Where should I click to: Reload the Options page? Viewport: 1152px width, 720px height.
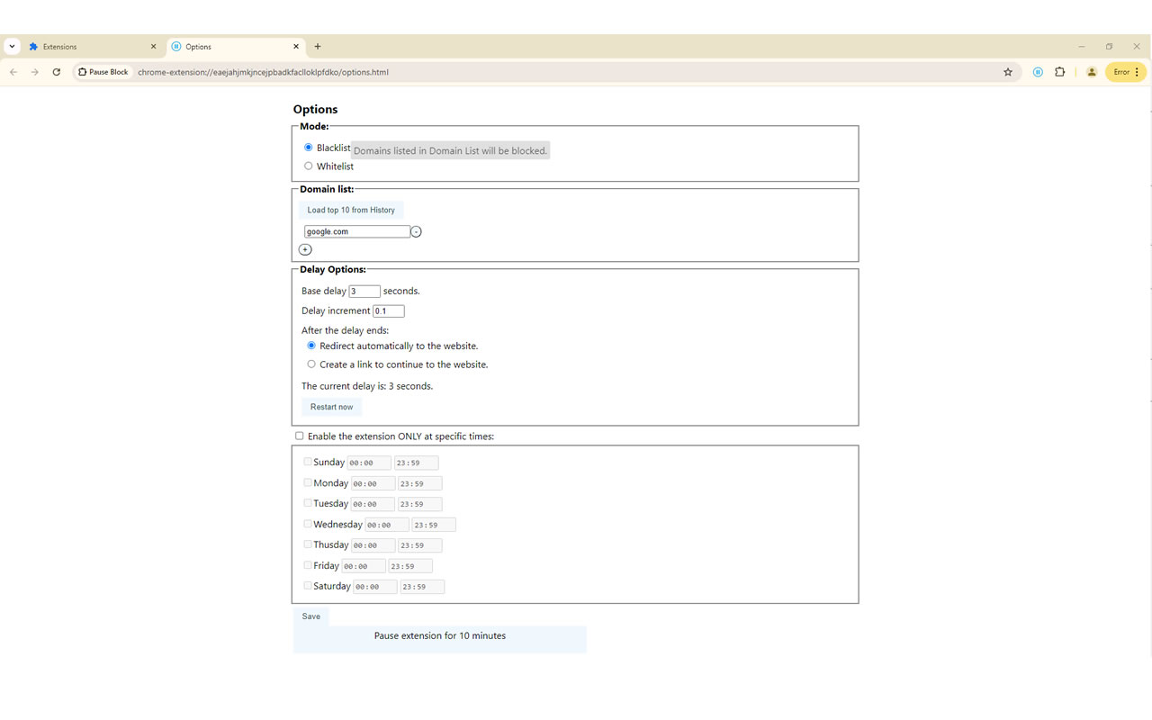click(57, 72)
